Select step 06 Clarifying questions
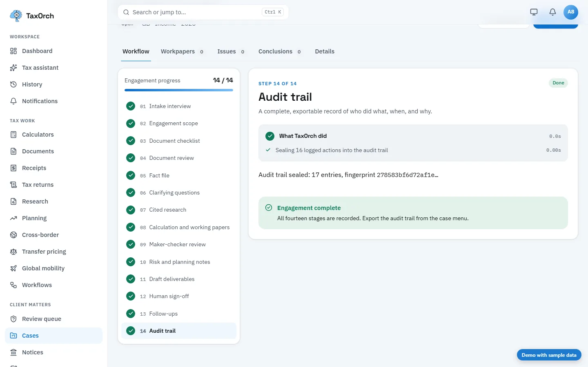 click(179, 192)
